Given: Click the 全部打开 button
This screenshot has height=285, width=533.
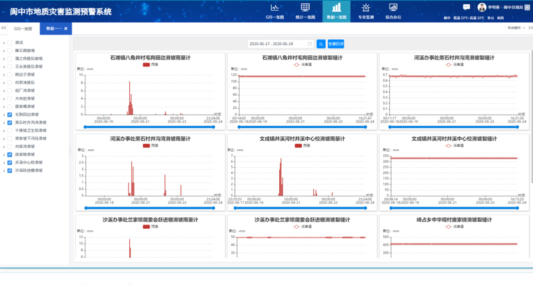Looking at the screenshot, I should pos(336,44).
